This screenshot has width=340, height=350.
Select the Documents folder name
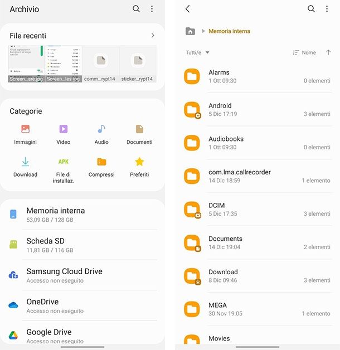225,239
